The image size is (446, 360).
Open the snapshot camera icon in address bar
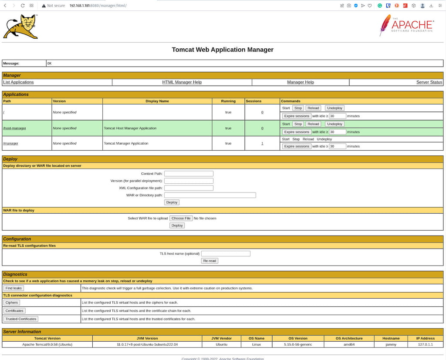[x=349, y=5]
